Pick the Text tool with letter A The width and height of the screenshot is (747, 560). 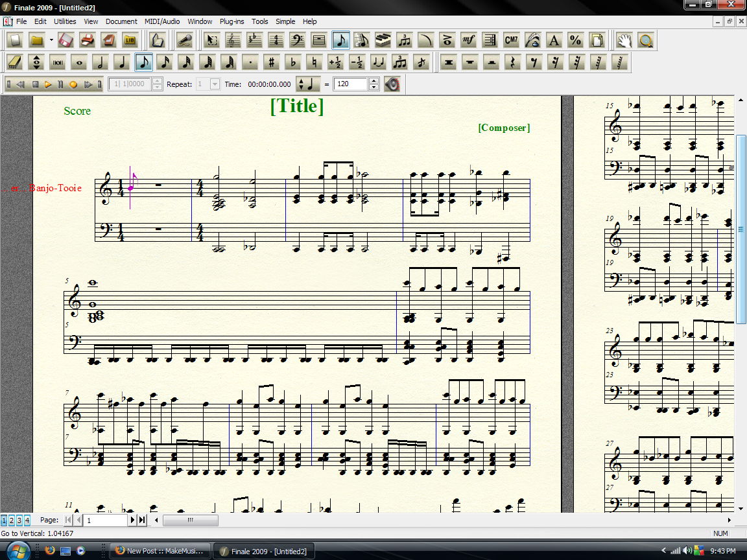tap(554, 40)
